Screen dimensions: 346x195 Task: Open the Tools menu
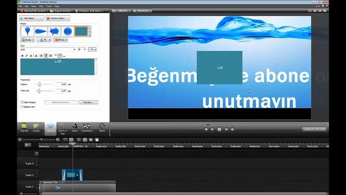point(49,6)
